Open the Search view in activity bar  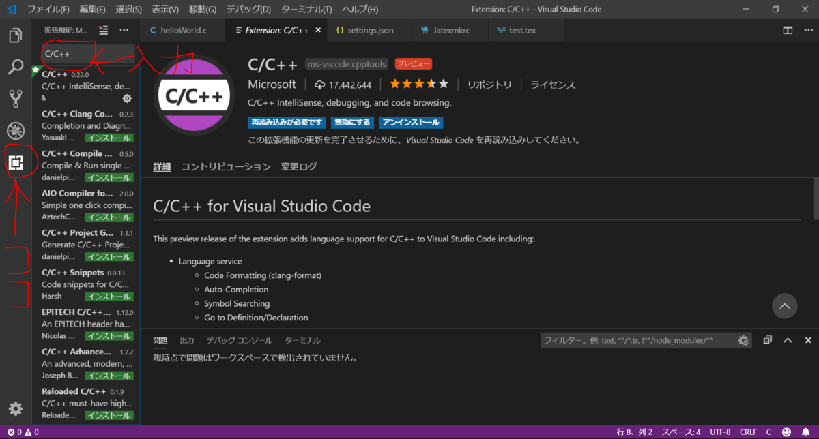(15, 67)
